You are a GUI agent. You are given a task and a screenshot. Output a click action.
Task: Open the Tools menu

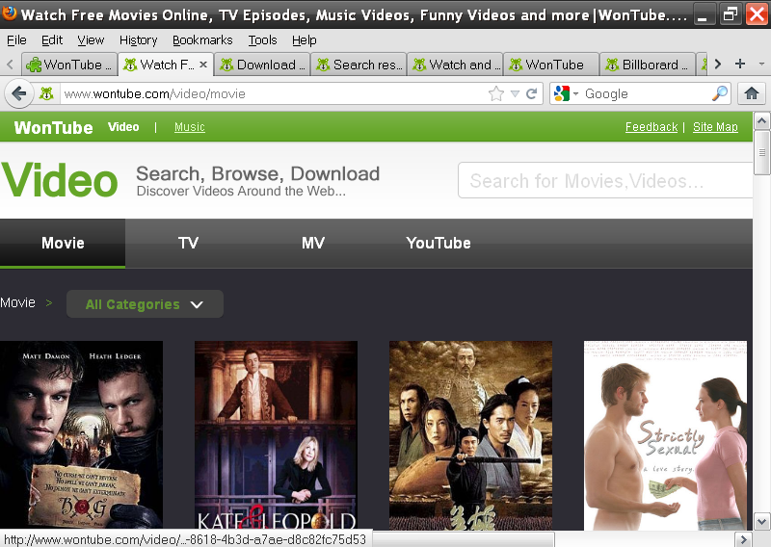click(262, 40)
